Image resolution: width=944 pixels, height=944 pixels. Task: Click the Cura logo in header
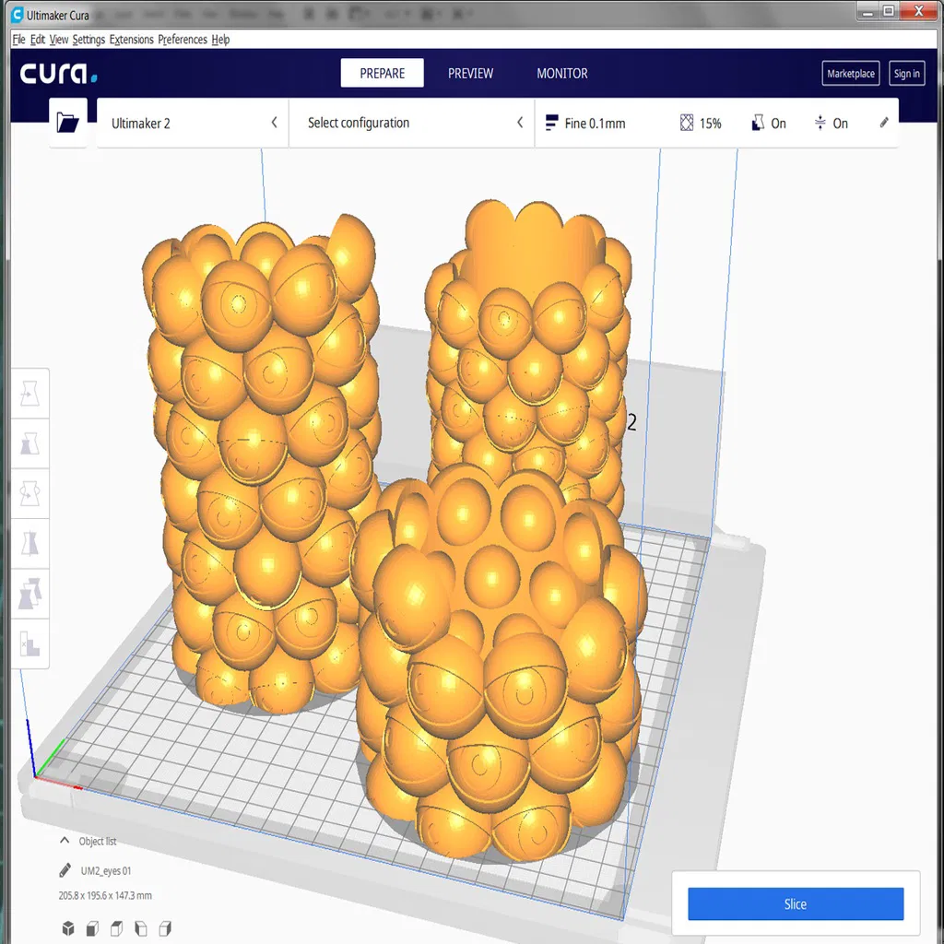click(58, 74)
